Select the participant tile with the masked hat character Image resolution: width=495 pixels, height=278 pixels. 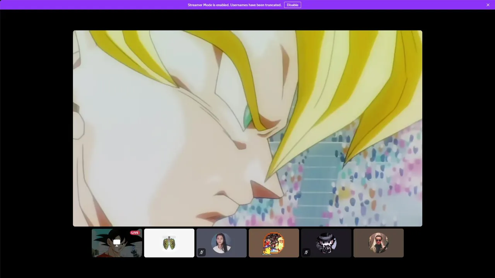point(326,243)
